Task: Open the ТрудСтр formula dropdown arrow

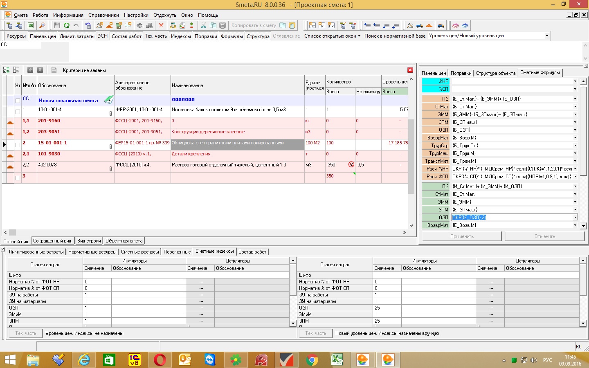Action: coord(575,146)
